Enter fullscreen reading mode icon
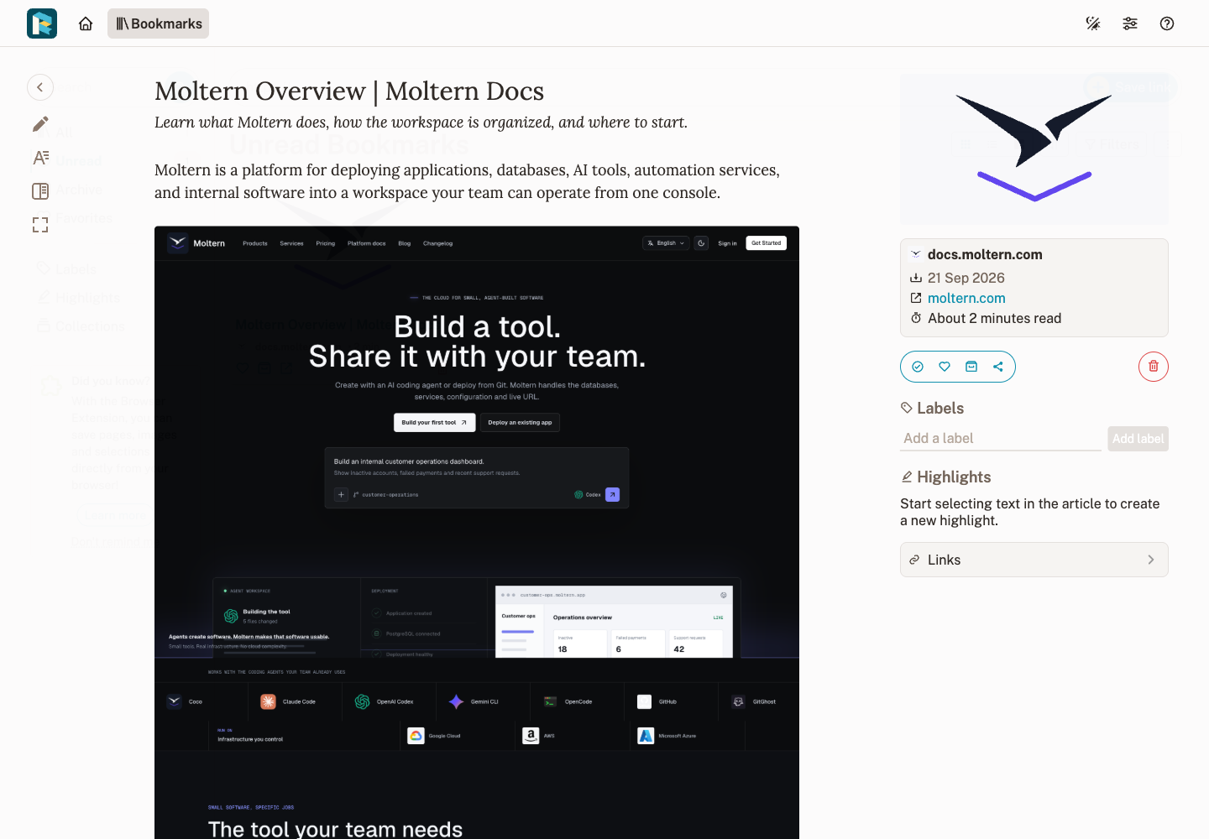The height and width of the screenshot is (839, 1209). click(40, 225)
